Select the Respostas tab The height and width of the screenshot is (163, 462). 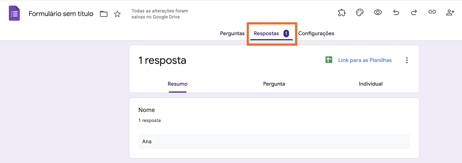pos(266,34)
